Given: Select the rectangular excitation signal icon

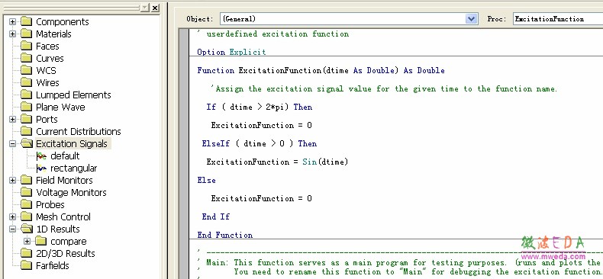Looking at the screenshot, I should pyautogui.click(x=41, y=168).
